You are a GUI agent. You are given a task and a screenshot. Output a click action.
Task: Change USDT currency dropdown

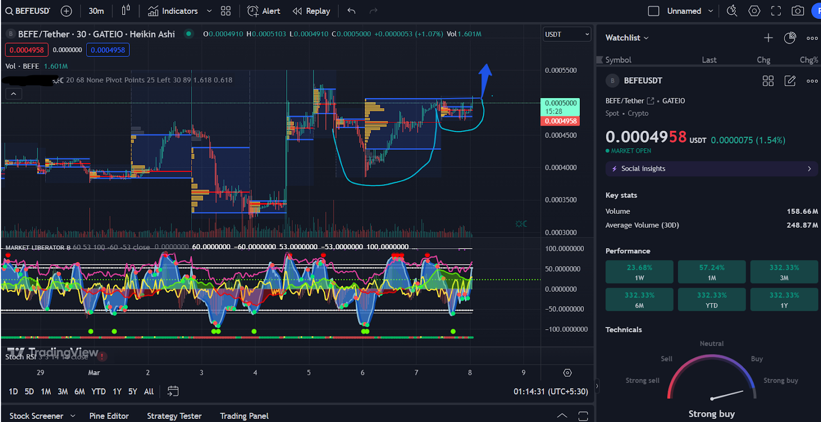pos(567,34)
